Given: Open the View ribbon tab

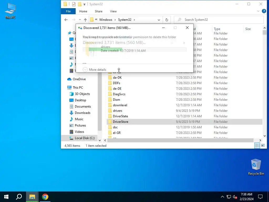Looking at the screenshot, I should pos(113,11).
